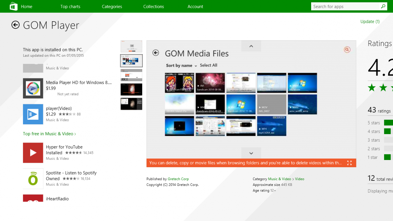
Task: Select the fifth screenshot thumbnail
Action: click(131, 104)
